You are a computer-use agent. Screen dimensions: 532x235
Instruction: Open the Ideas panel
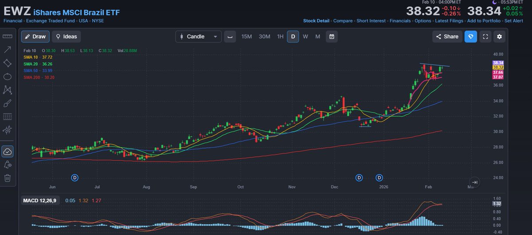[66, 37]
